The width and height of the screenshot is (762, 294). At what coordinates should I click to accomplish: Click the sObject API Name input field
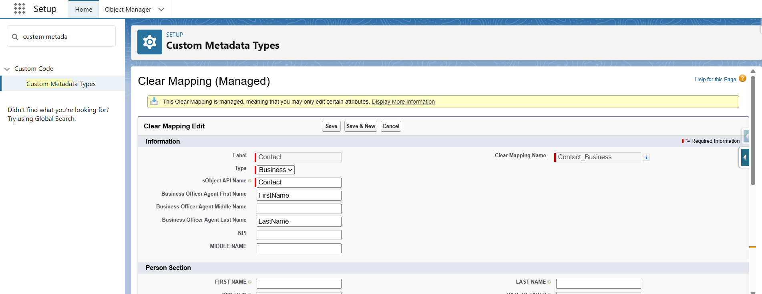pyautogui.click(x=299, y=182)
